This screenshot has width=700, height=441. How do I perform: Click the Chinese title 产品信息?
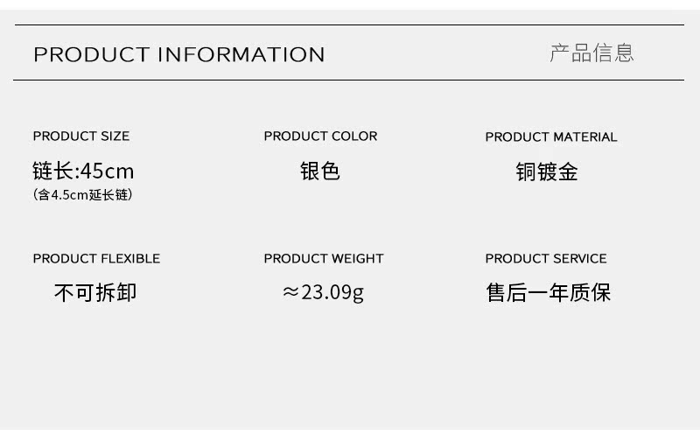click(x=591, y=52)
